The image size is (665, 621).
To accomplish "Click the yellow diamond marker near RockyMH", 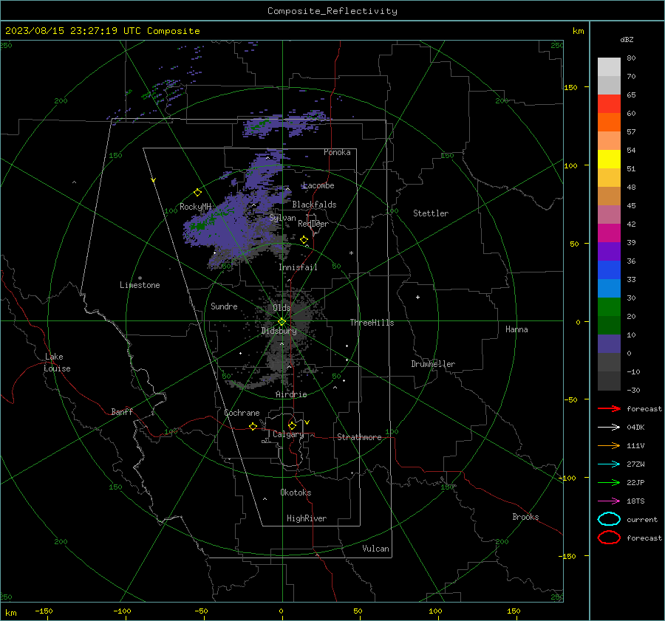I will coord(197,193).
